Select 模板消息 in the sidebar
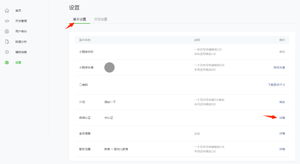 tap(21, 52)
